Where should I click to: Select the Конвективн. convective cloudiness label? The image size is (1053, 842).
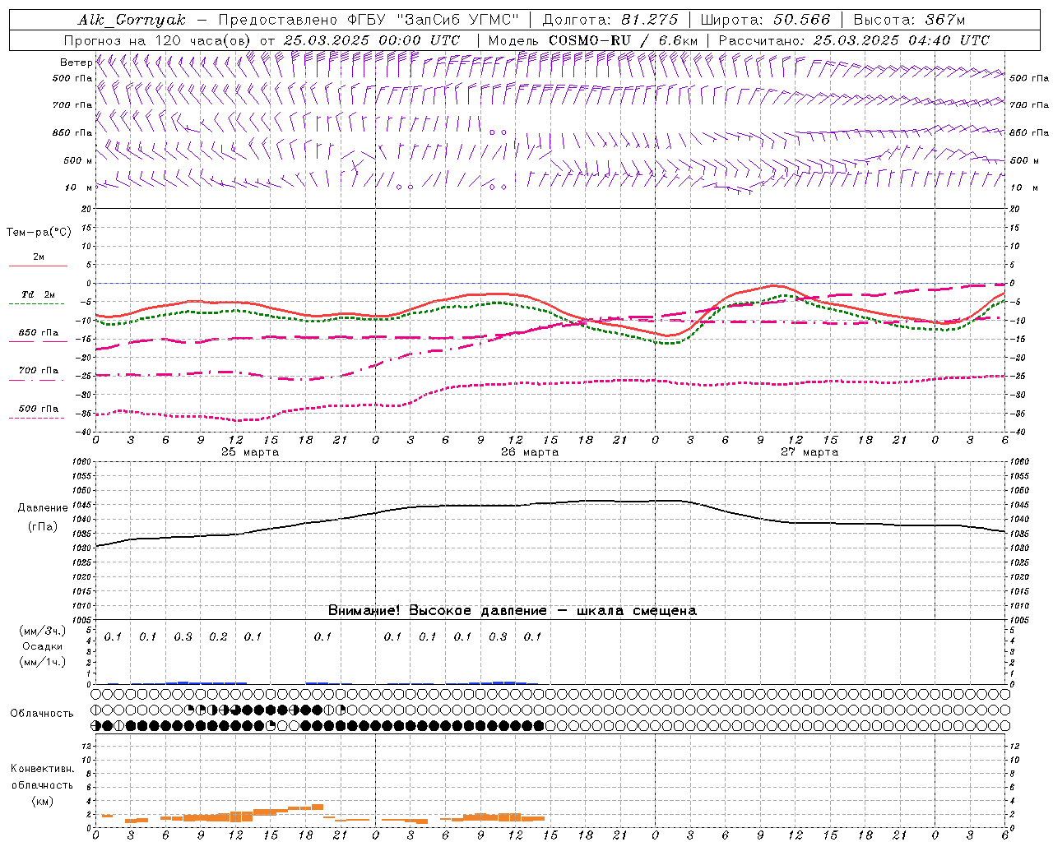pos(42,769)
